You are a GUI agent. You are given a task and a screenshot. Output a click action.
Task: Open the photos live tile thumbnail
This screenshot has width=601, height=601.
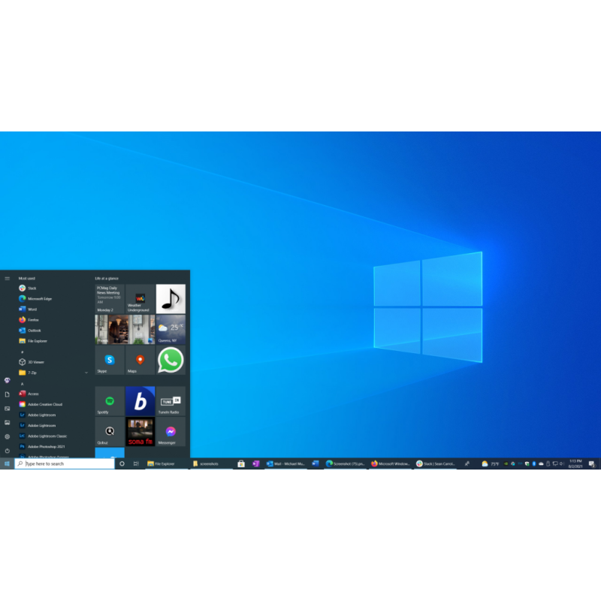tap(125, 329)
